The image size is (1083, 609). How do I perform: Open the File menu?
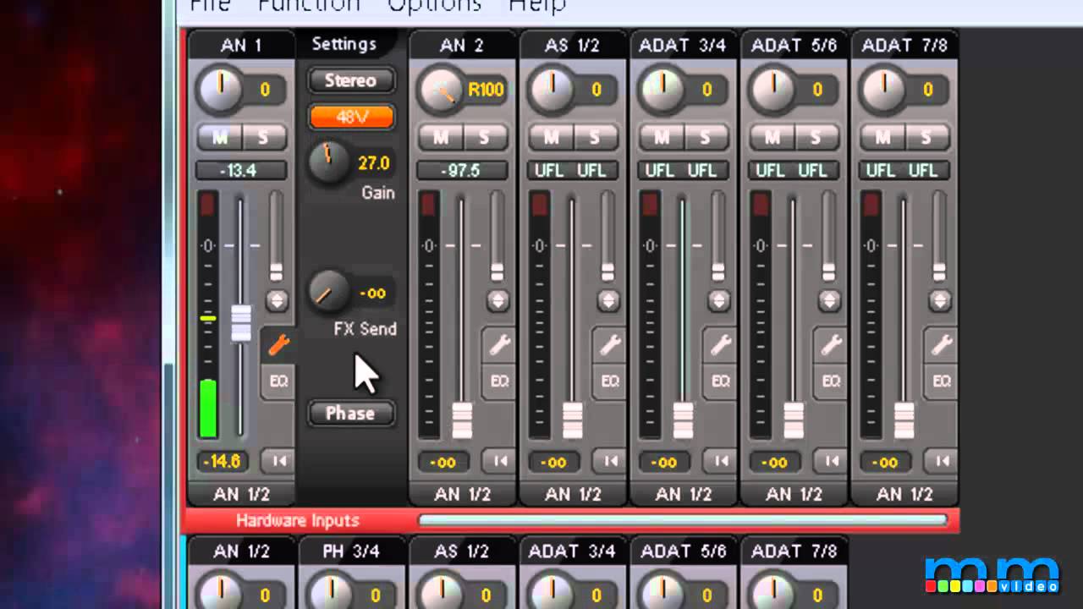(211, 5)
